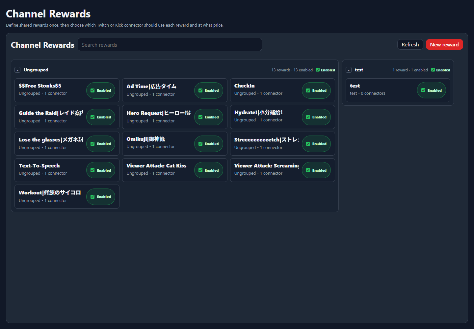Image resolution: width=474 pixels, height=329 pixels.
Task: Toggle Enabled on Viewer Attack: Cat Kiss
Action: tap(208, 170)
